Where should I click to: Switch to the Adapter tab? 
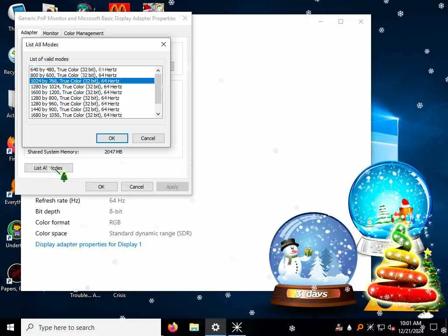pos(29,32)
